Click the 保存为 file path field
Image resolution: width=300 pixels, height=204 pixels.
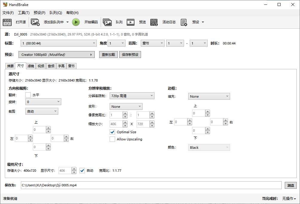tap(151, 185)
